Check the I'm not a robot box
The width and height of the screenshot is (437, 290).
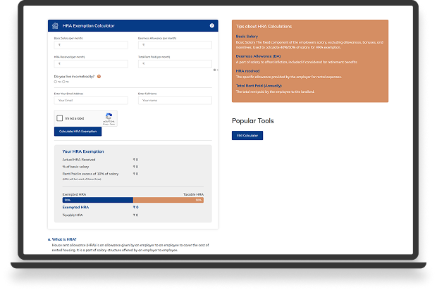pyautogui.click(x=60, y=118)
